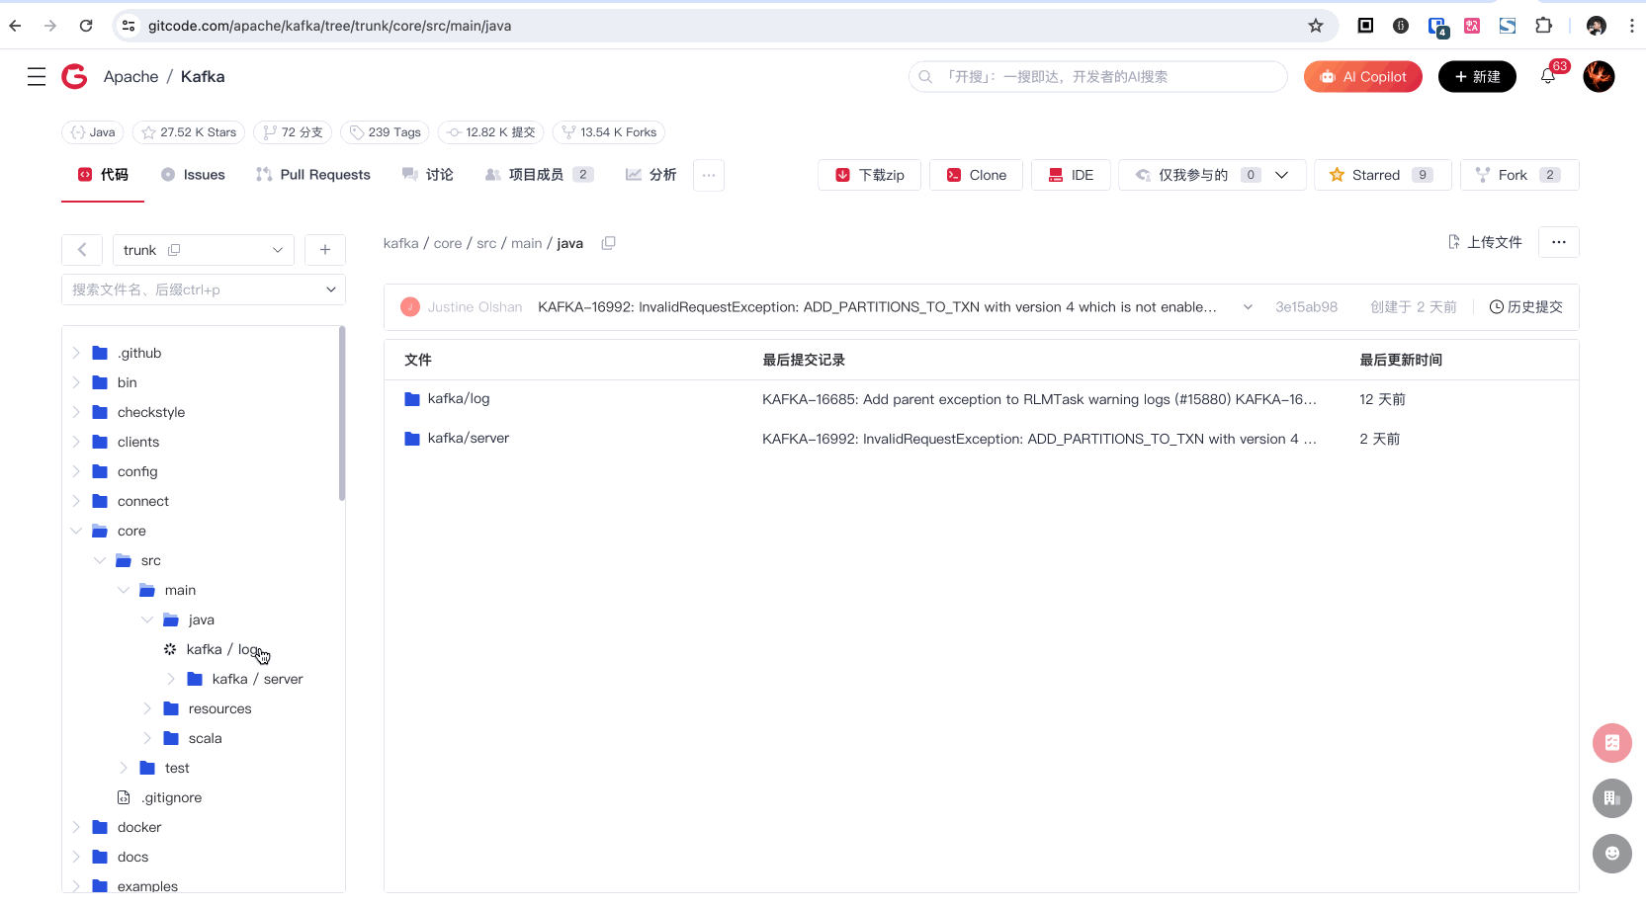Toggle Starred on the repository
The width and height of the screenshot is (1646, 909).
(1381, 175)
